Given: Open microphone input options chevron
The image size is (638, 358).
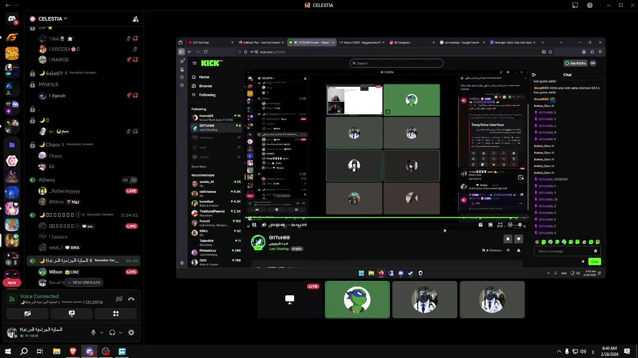Looking at the screenshot, I should coord(102,333).
